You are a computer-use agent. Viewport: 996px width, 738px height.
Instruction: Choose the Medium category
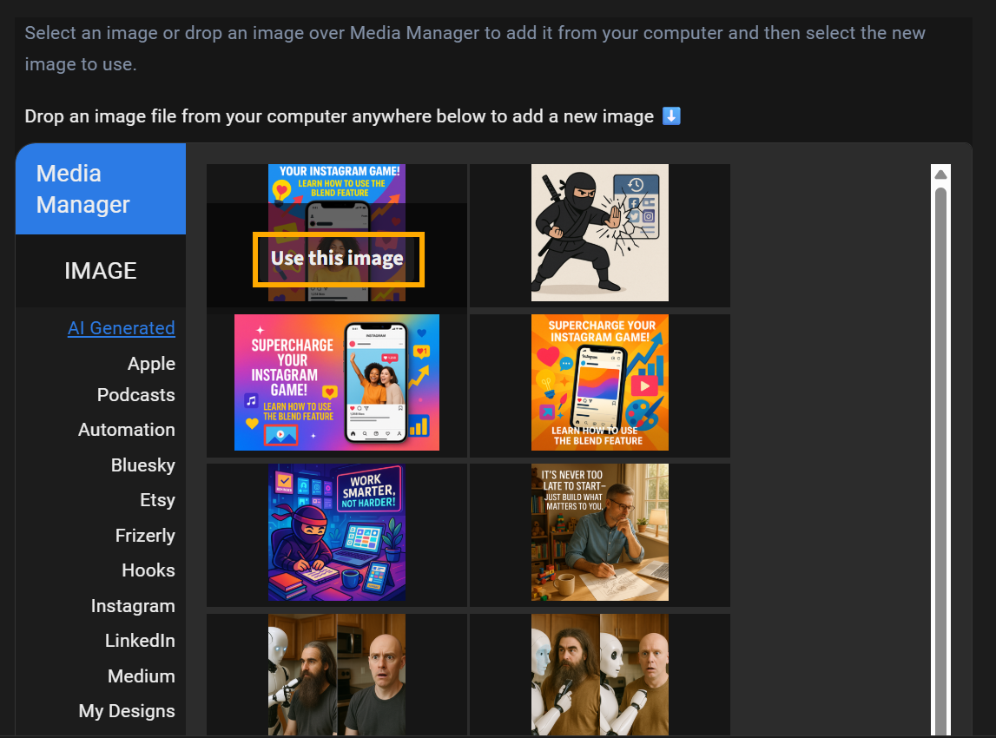141,675
